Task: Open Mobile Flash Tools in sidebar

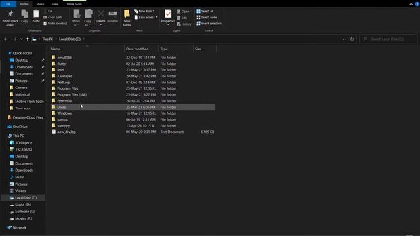Action: 29,102
